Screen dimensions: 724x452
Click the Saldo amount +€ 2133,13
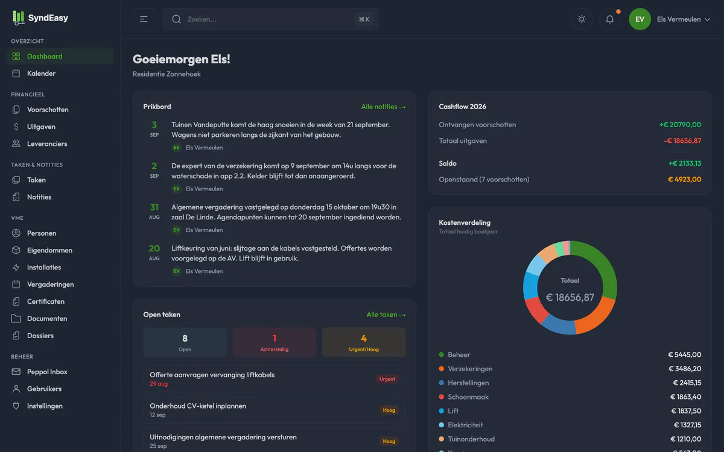pos(685,163)
